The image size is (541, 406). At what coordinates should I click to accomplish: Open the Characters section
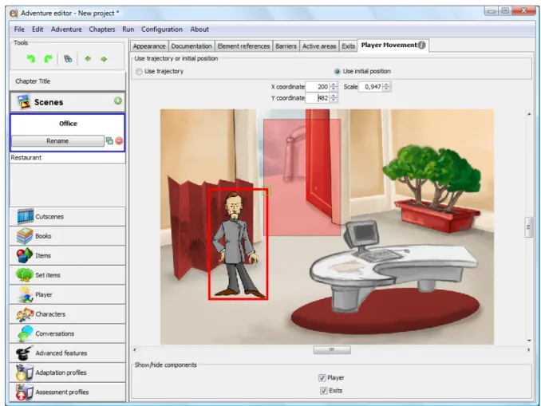67,314
